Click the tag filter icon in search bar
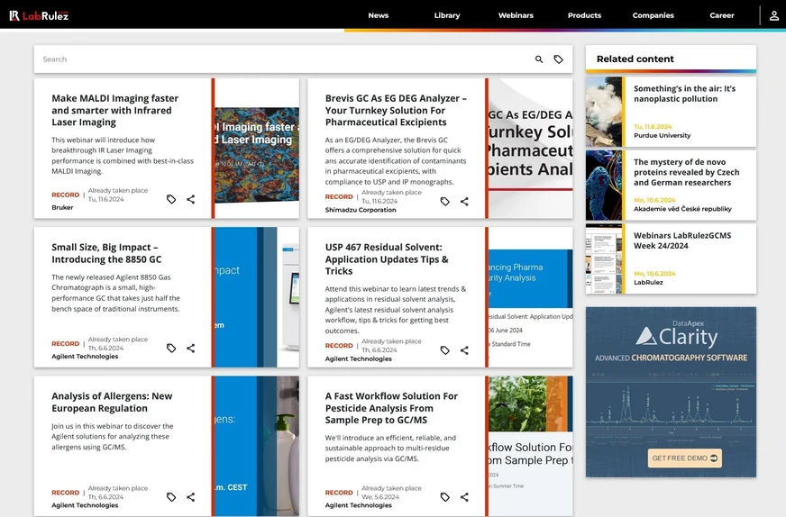The height and width of the screenshot is (517, 786). [559, 59]
